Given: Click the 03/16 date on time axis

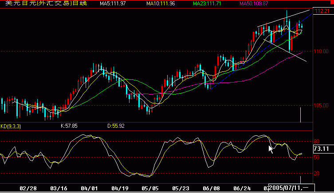Looking at the screenshot, I should pyautogui.click(x=59, y=188).
